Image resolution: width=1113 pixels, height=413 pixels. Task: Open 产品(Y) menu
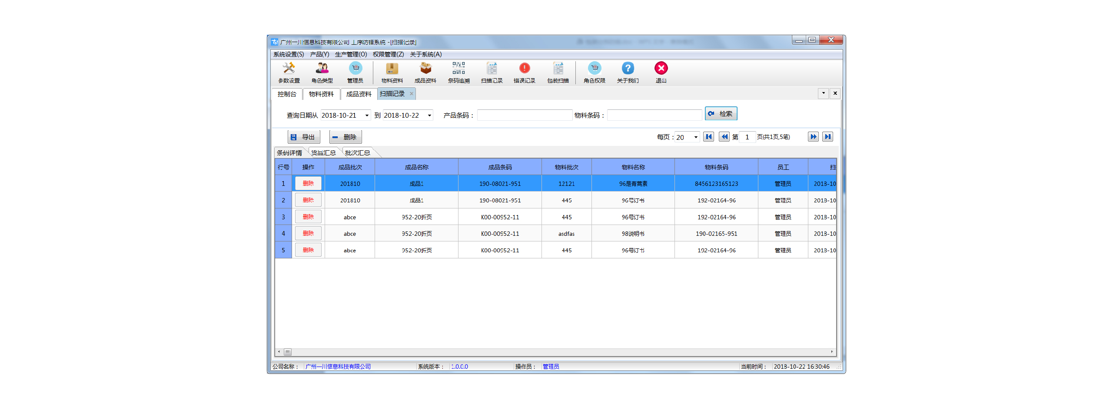319,54
